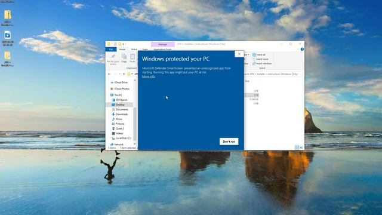Click the Explorer Help question mark icon
This screenshot has width=382, height=215.
click(x=302, y=49)
